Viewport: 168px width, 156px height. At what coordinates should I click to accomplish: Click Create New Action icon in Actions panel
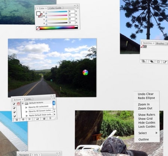point(44,118)
